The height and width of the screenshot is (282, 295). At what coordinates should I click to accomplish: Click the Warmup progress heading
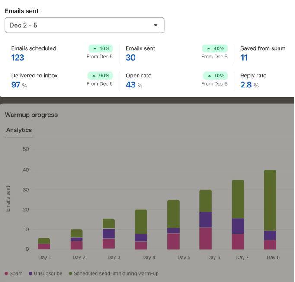(31, 115)
